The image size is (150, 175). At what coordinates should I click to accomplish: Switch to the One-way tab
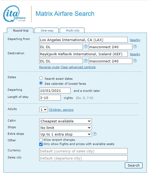coord(47,30)
